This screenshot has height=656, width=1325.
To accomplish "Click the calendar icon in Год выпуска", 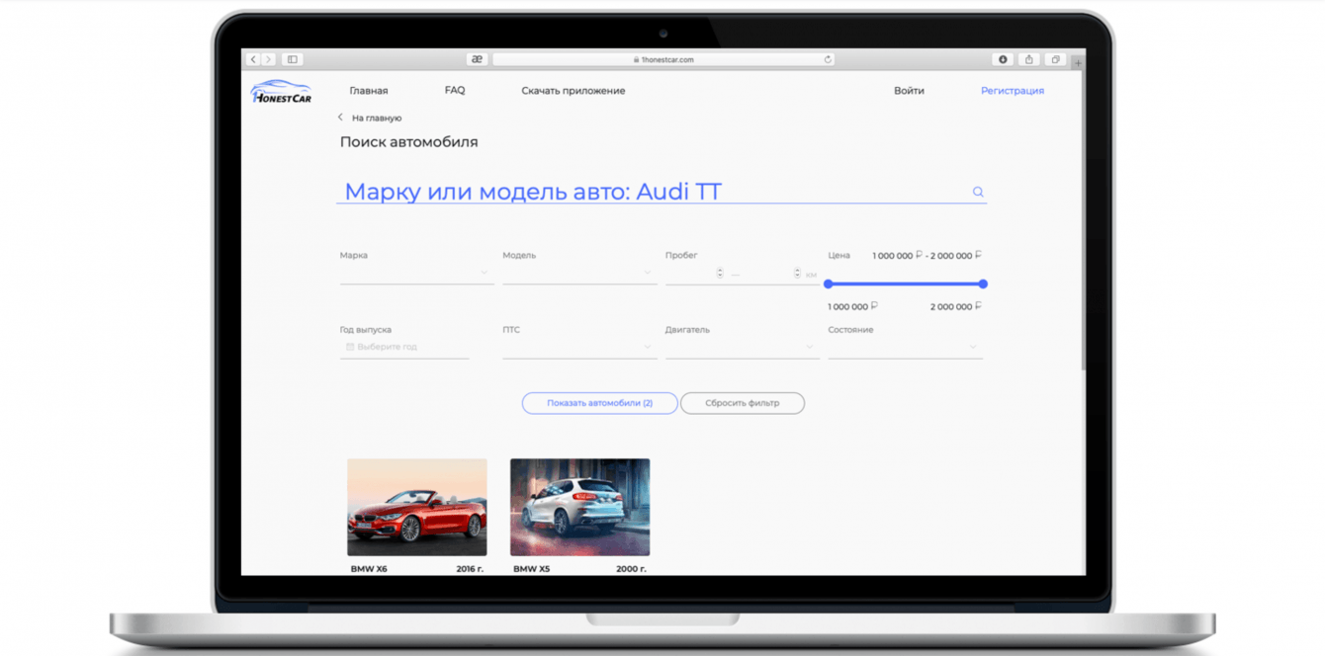I will (x=350, y=347).
